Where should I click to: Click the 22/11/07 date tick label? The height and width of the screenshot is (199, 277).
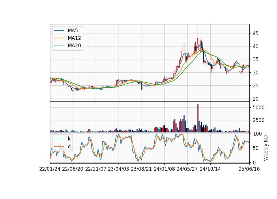pyautogui.click(x=96, y=169)
